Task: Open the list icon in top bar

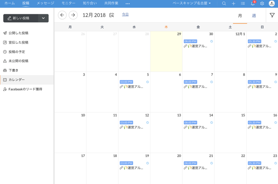Action: click(243, 3)
